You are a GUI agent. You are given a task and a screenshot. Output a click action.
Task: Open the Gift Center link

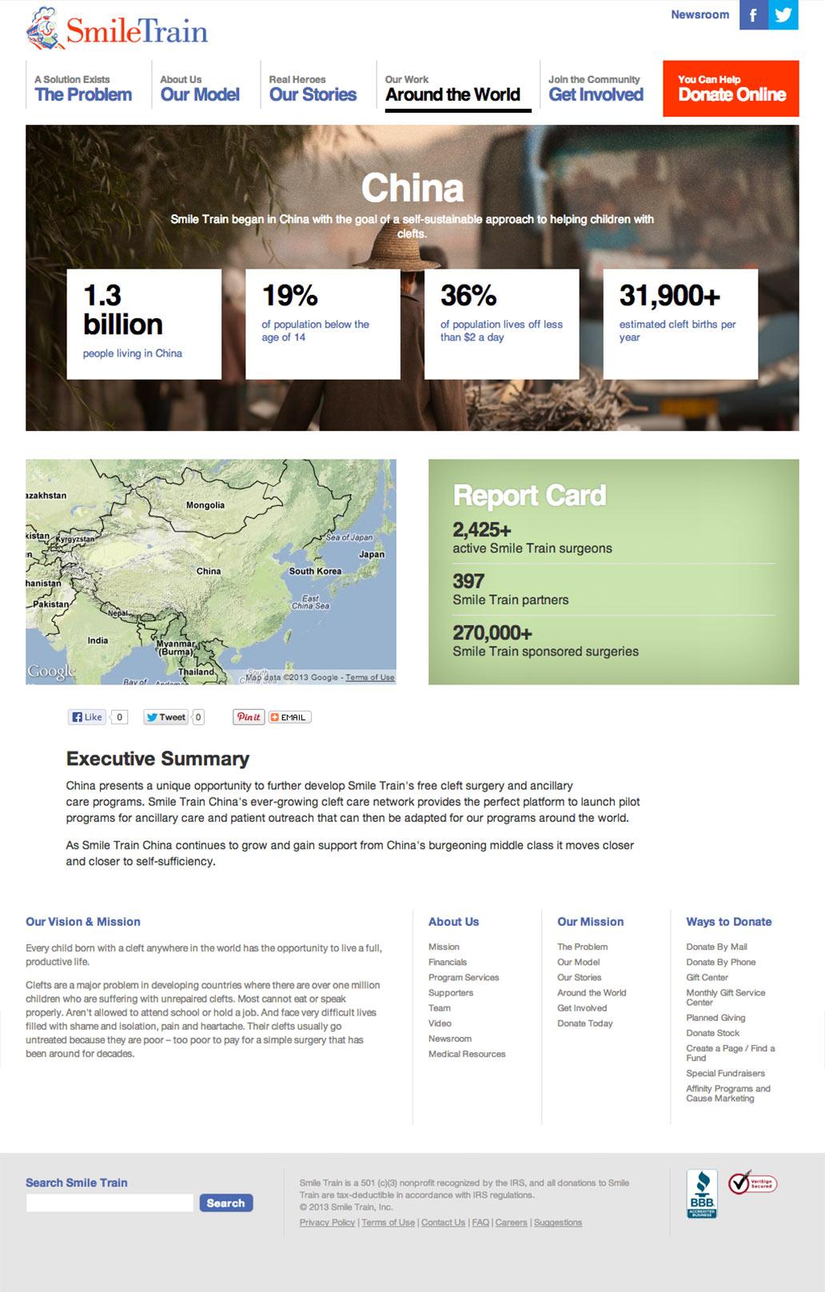[x=707, y=977]
